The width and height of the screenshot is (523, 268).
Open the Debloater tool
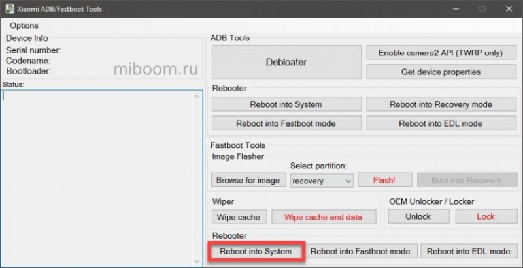[x=286, y=62]
